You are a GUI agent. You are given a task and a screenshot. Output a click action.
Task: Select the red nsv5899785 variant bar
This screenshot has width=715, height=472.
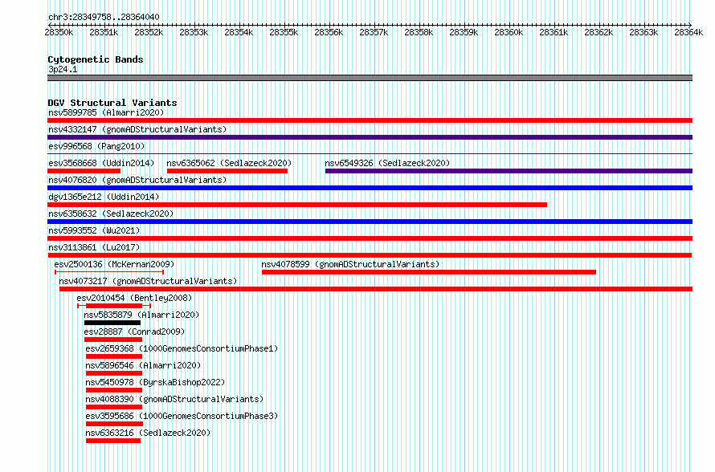(x=370, y=120)
